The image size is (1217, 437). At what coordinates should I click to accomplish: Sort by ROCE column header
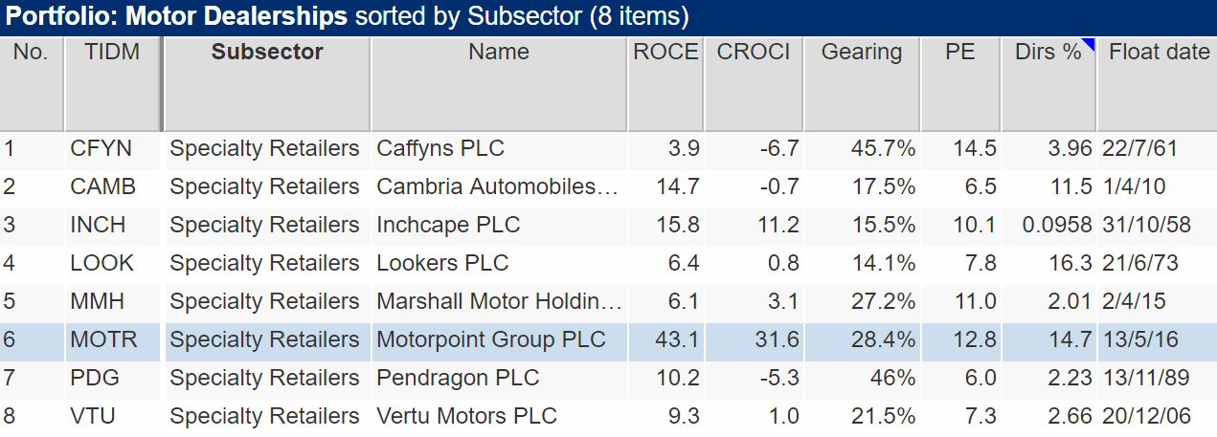point(665,83)
